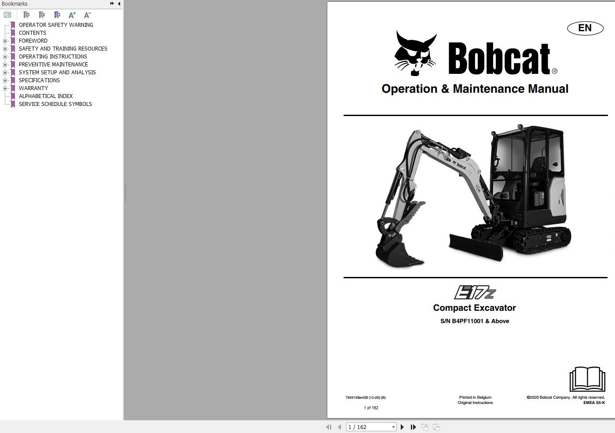Decrease bookmark font size with A- icon

coord(88,15)
